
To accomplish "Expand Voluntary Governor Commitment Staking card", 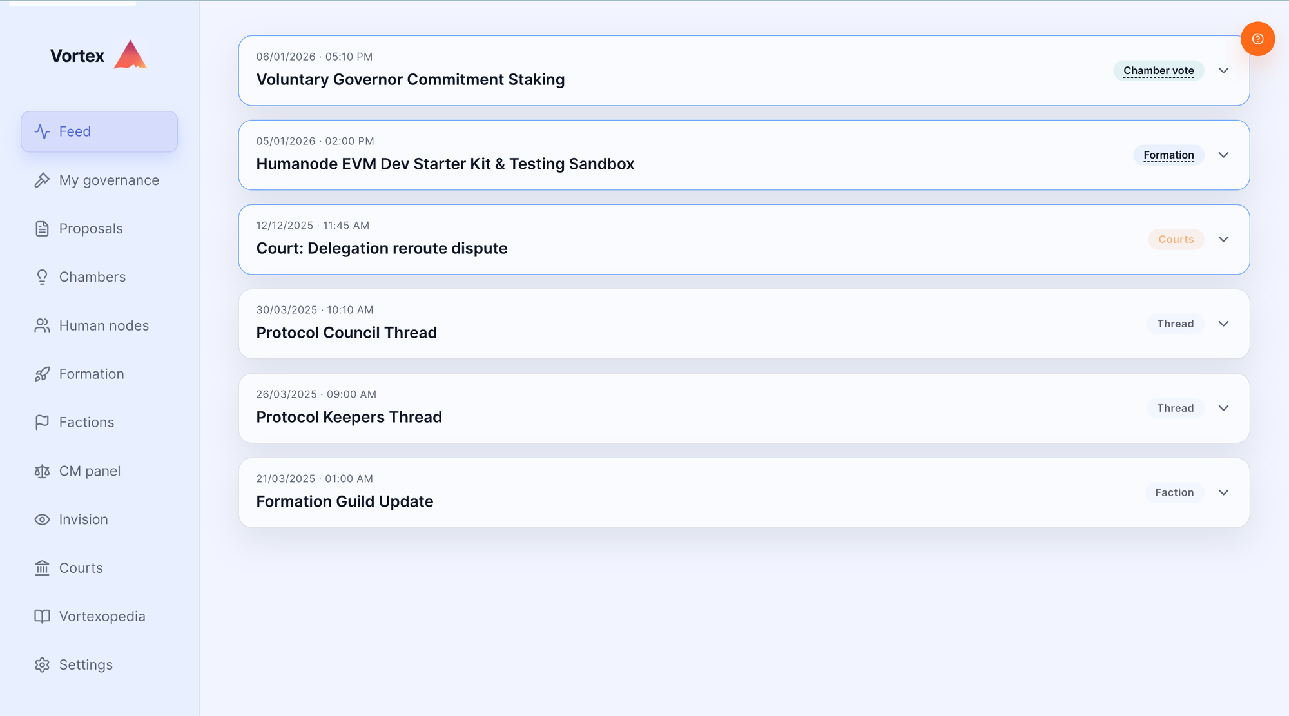I will click(x=1223, y=70).
